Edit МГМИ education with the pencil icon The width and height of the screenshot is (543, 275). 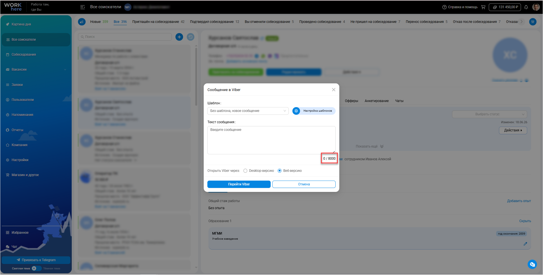pos(525,244)
